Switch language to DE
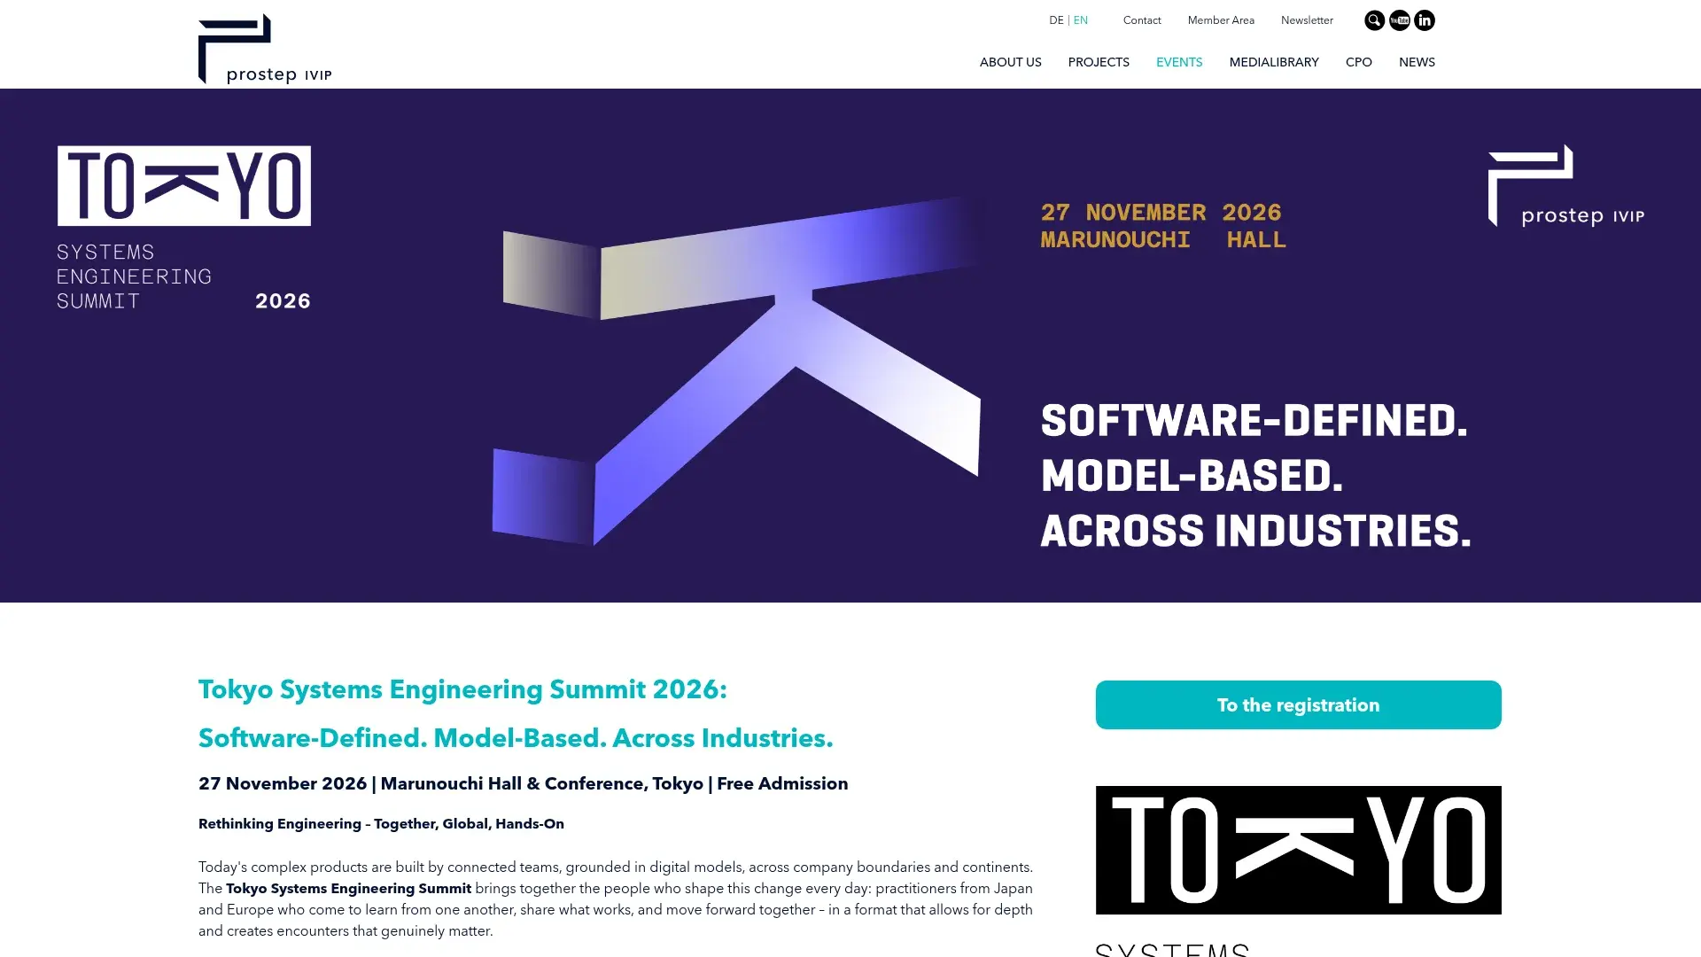Viewport: 1701px width, 957px height. click(x=1056, y=20)
